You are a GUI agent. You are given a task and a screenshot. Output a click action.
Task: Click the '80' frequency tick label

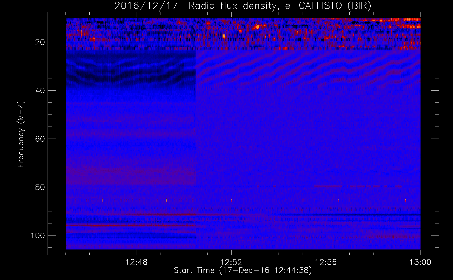click(x=40, y=187)
